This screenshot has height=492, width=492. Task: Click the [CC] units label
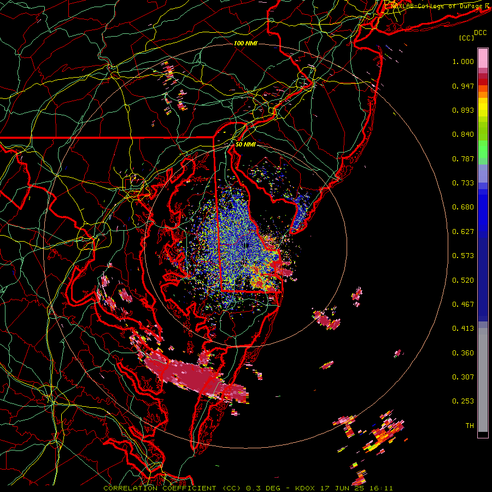pos(467,38)
